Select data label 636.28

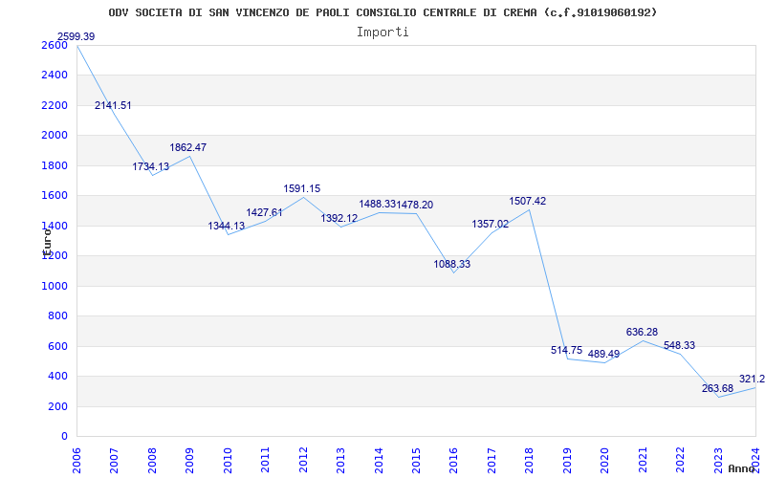[x=642, y=332]
